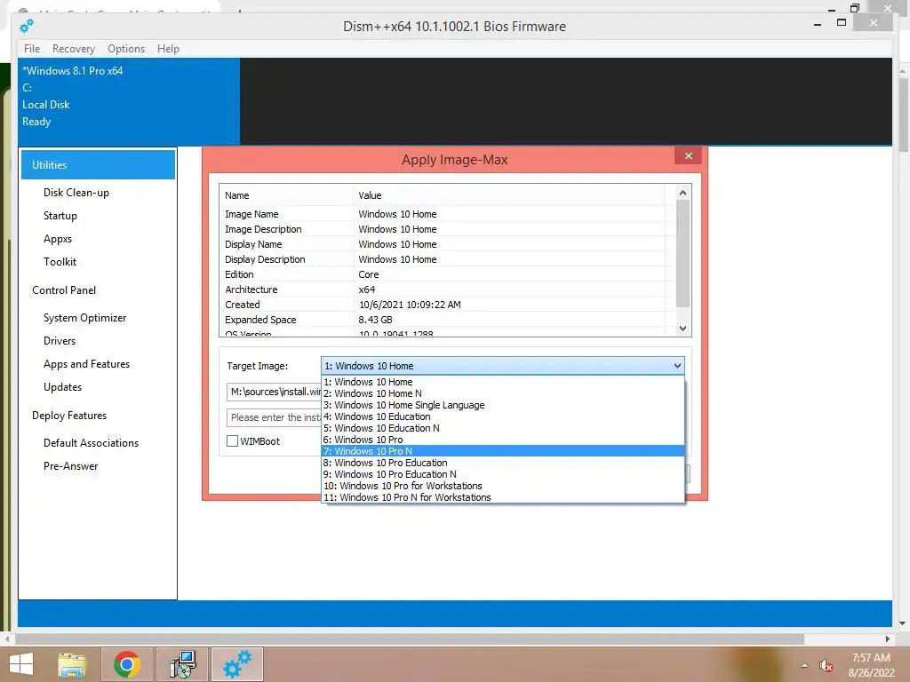
Task: Open Default Associations in sidebar
Action: coord(92,443)
